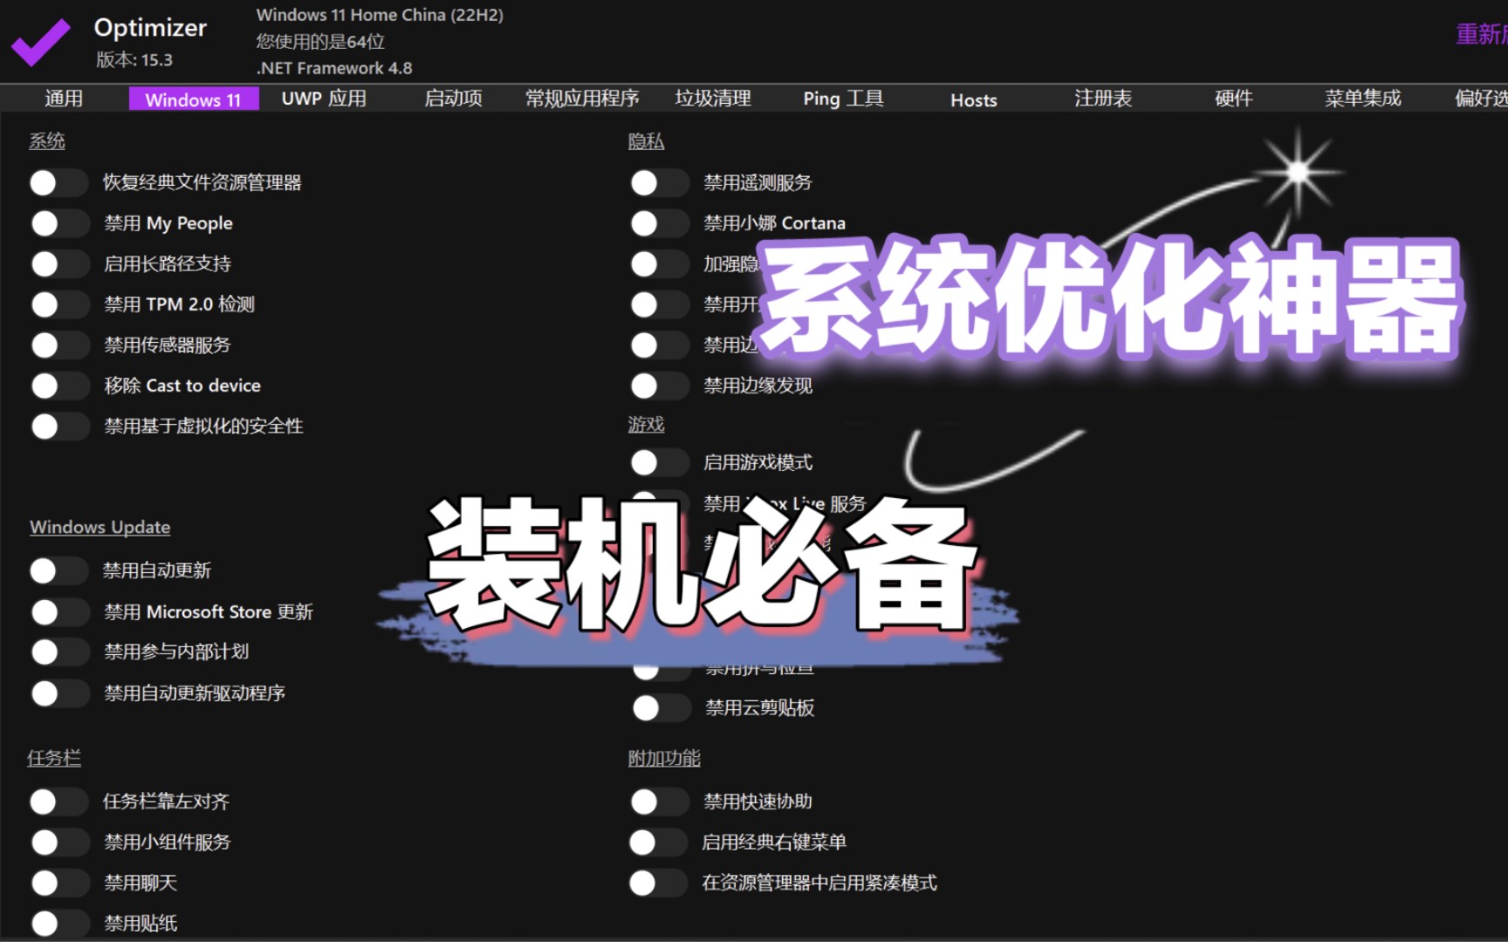Enable 启用游戏模式 switch

(x=659, y=462)
